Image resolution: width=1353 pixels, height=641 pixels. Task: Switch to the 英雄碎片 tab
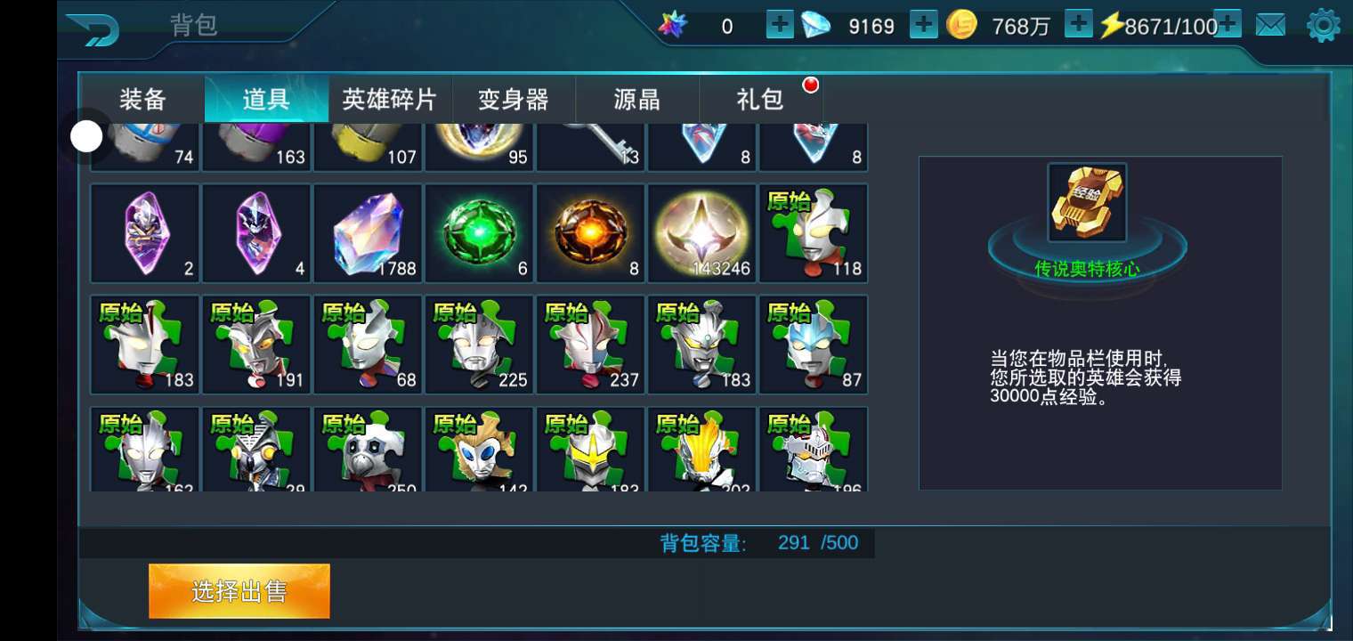[390, 99]
